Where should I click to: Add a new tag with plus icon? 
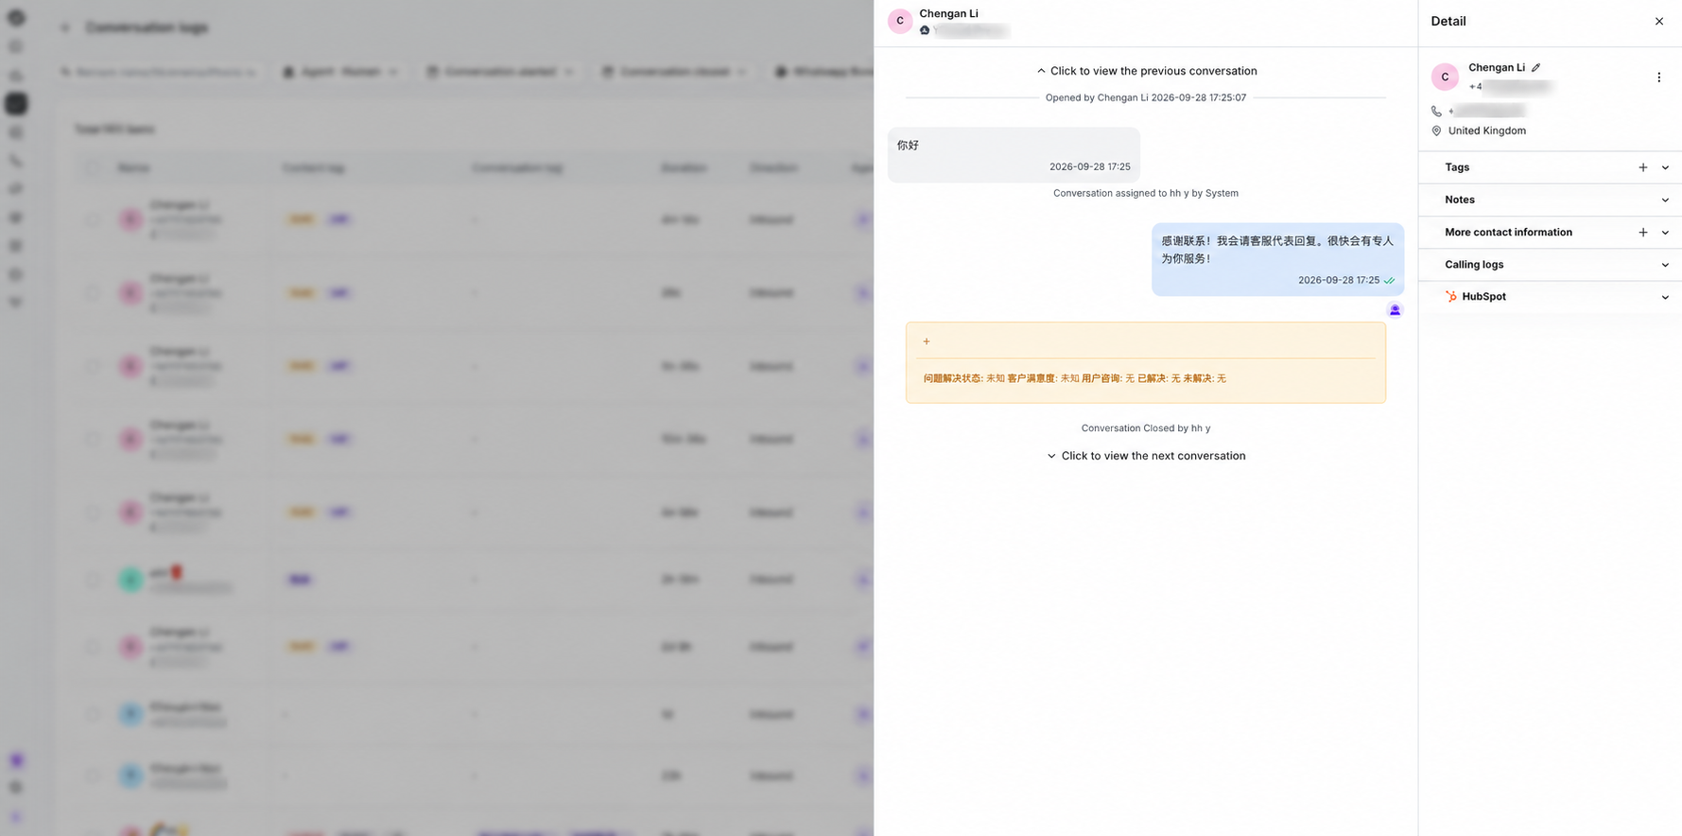[x=1642, y=167]
